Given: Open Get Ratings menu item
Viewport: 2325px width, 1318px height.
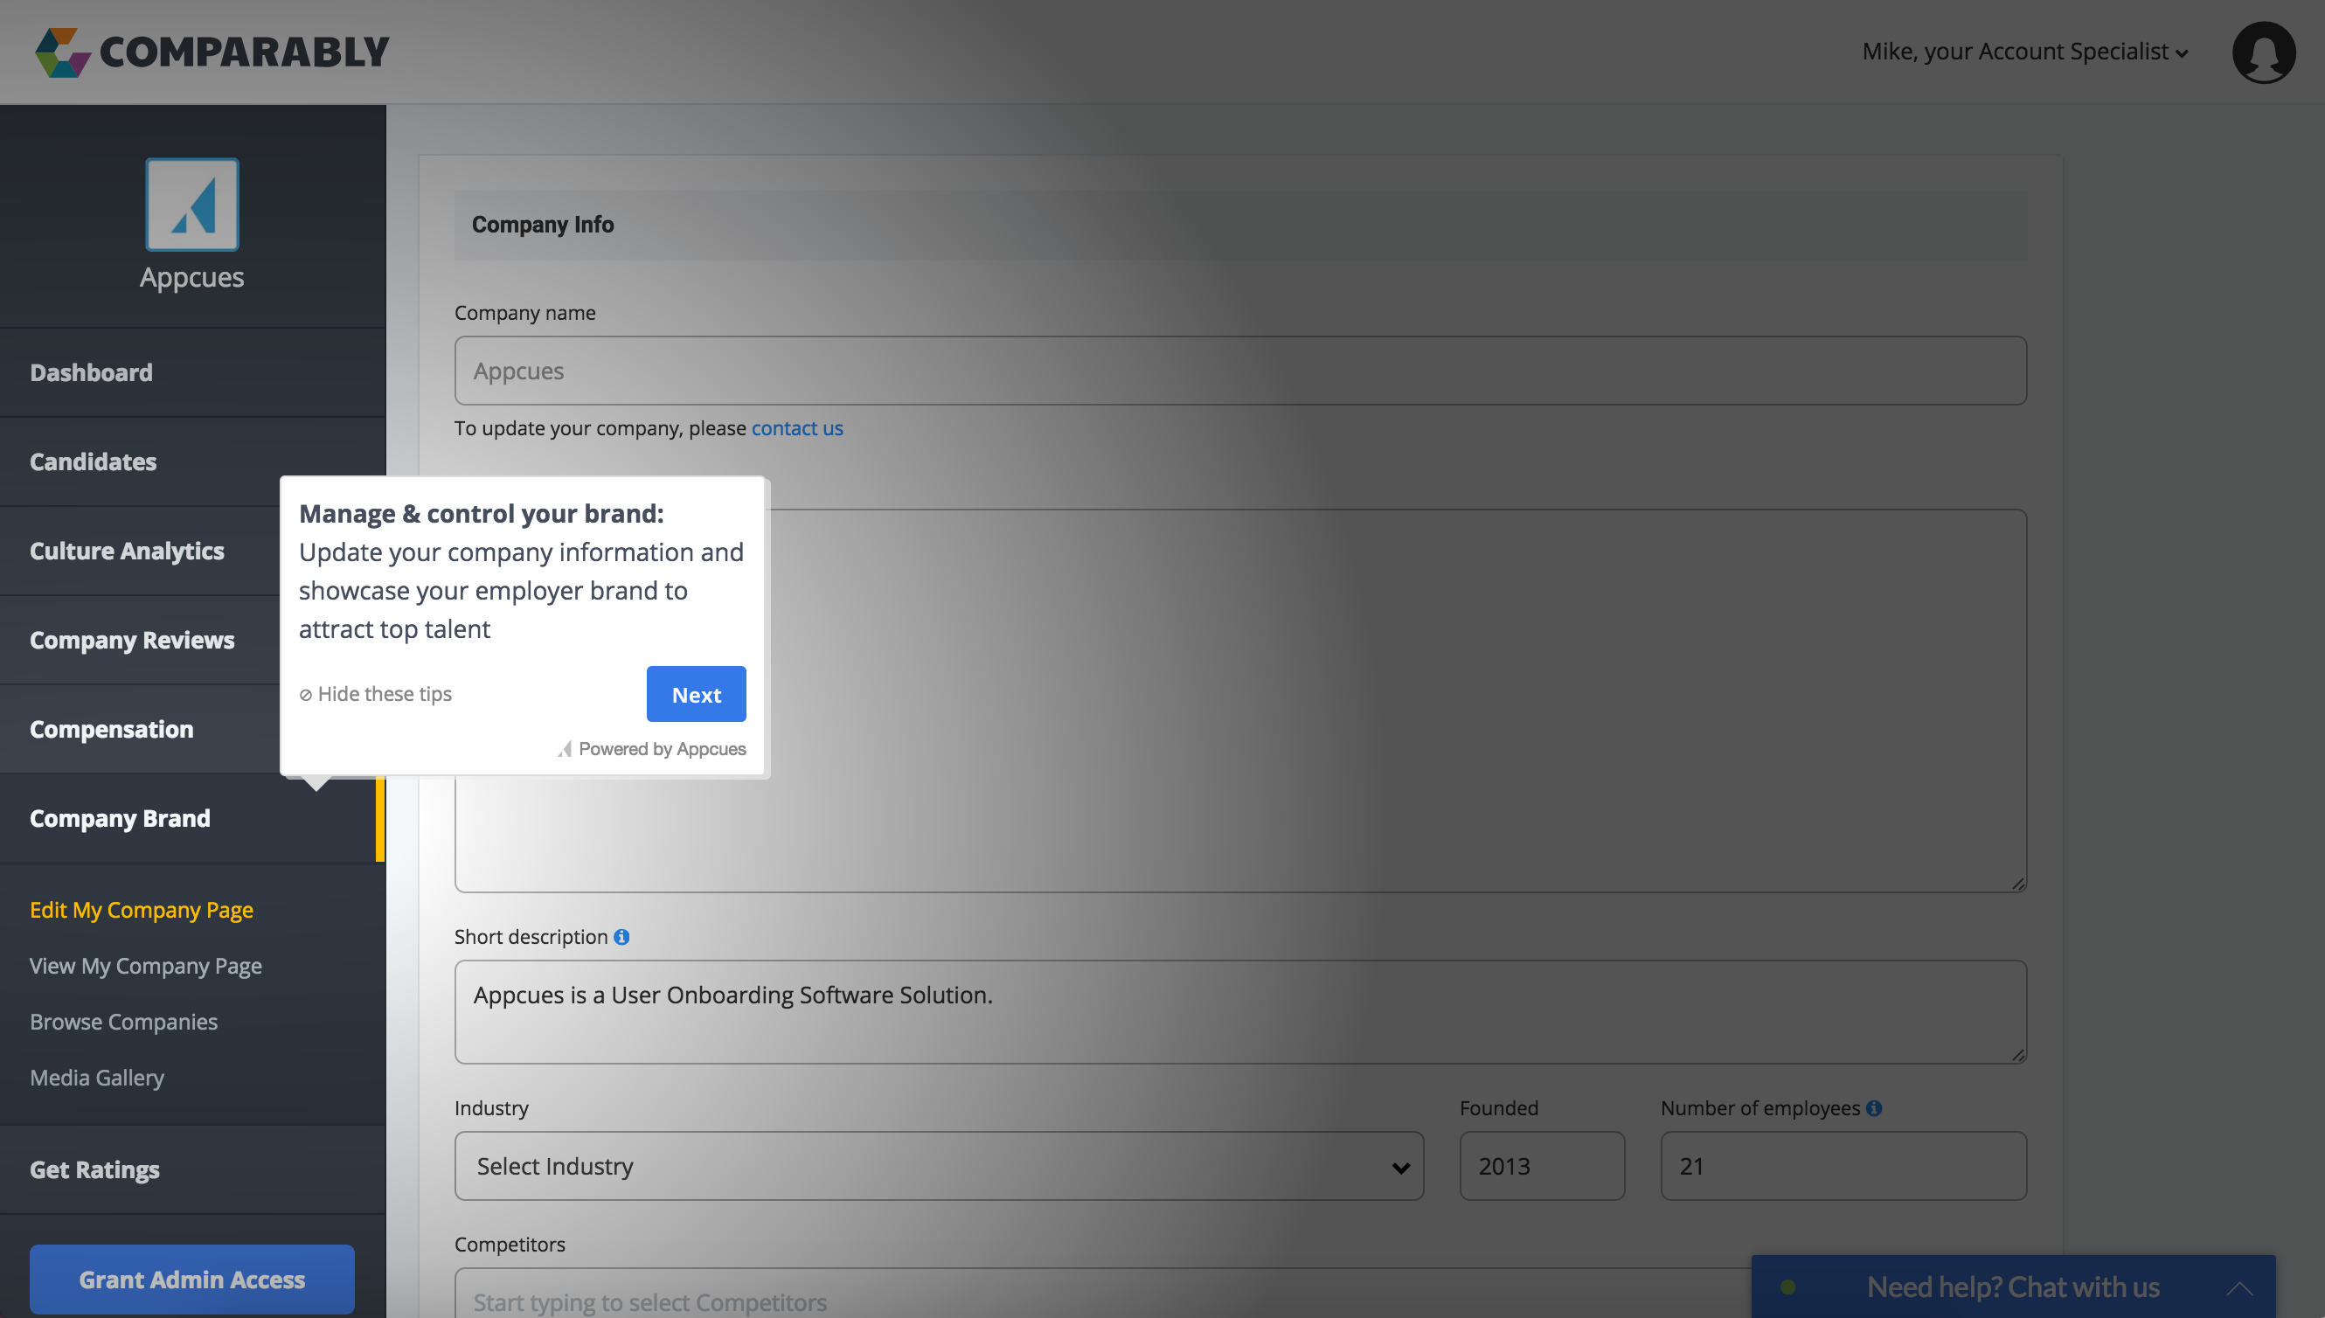Looking at the screenshot, I should click(193, 1169).
